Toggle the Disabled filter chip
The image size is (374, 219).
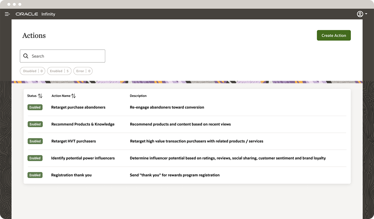tap(33, 71)
